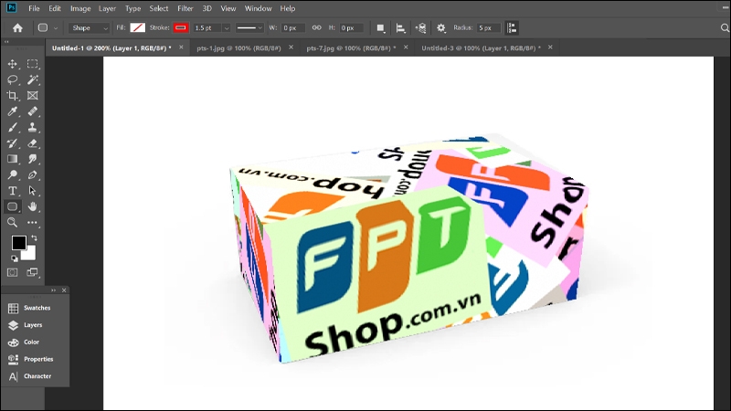
Task: Toggle Quick Mask mode
Action: pyautogui.click(x=13, y=272)
